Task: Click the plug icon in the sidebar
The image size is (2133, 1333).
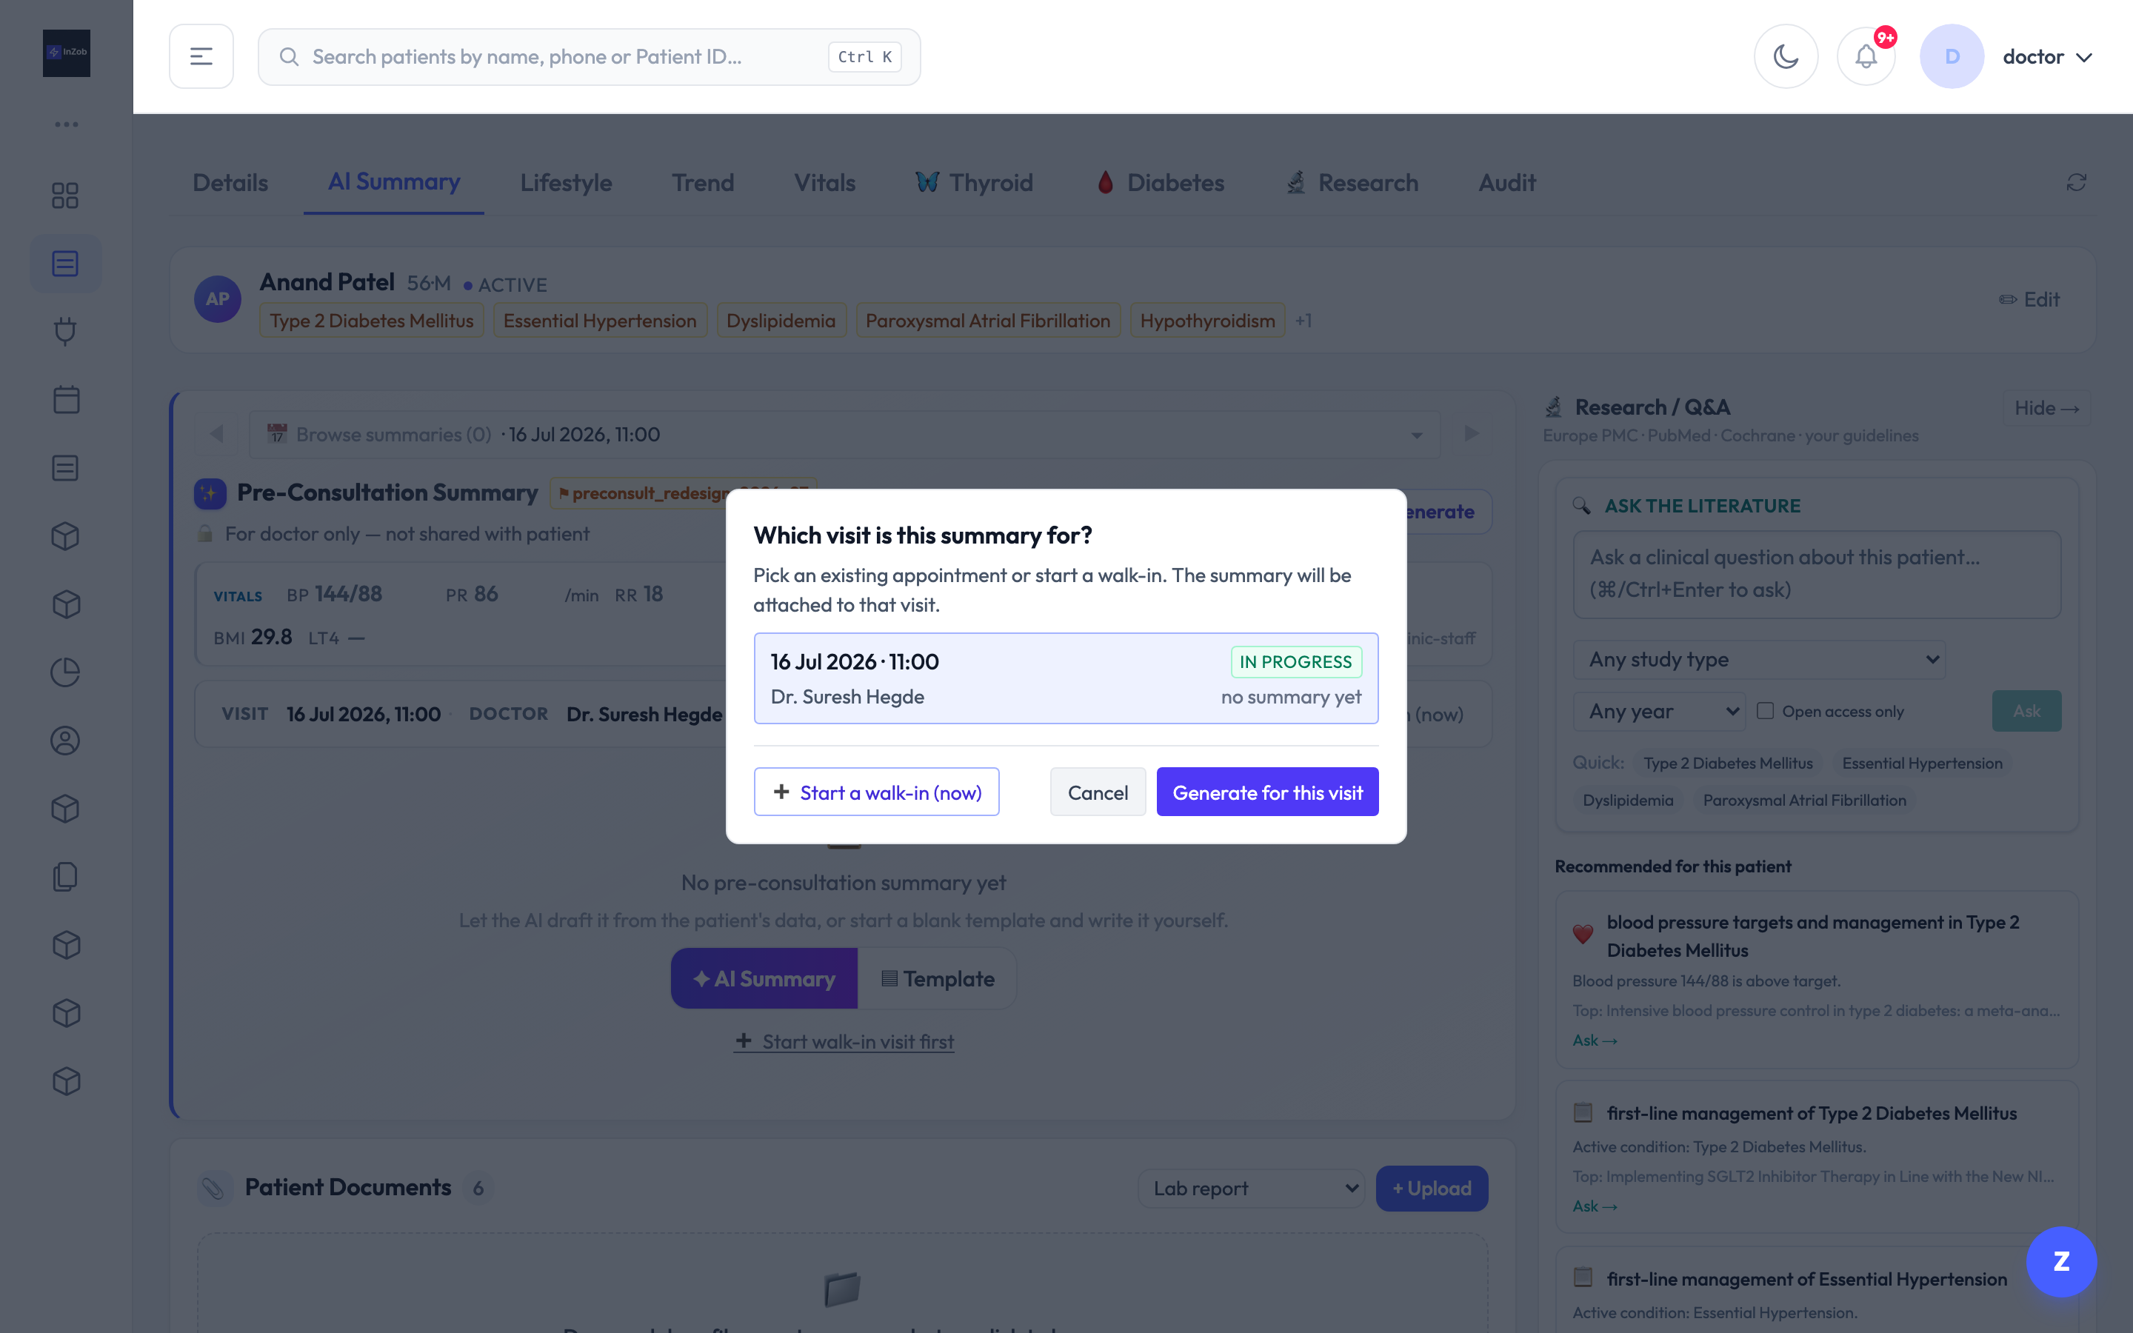Action: (x=65, y=332)
